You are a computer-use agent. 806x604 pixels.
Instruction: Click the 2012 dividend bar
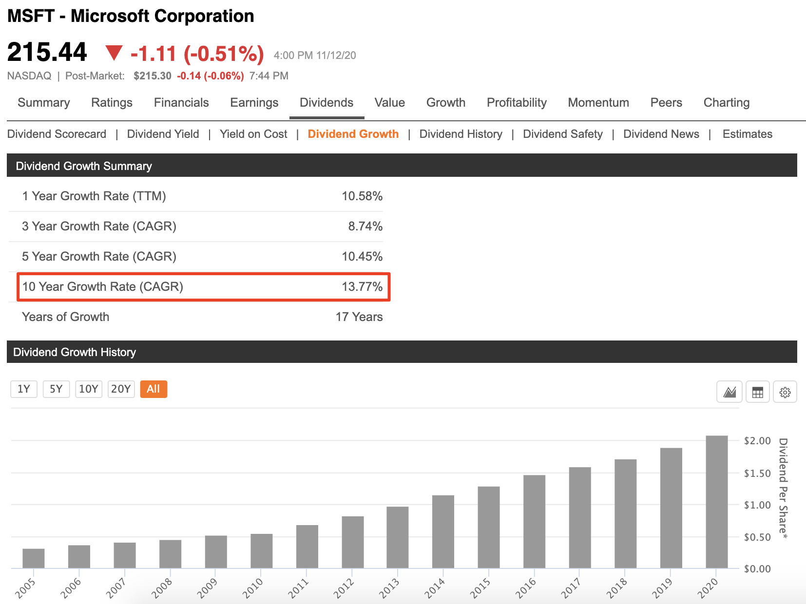pyautogui.click(x=353, y=542)
